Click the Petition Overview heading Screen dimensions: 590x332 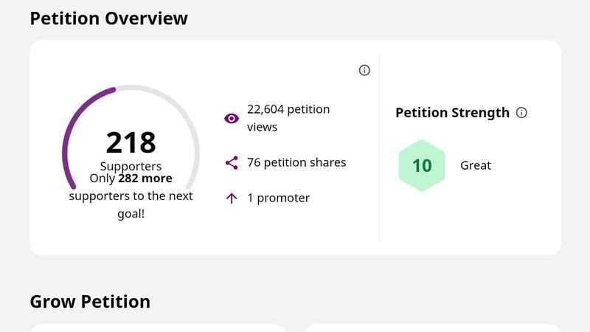pyautogui.click(x=108, y=18)
